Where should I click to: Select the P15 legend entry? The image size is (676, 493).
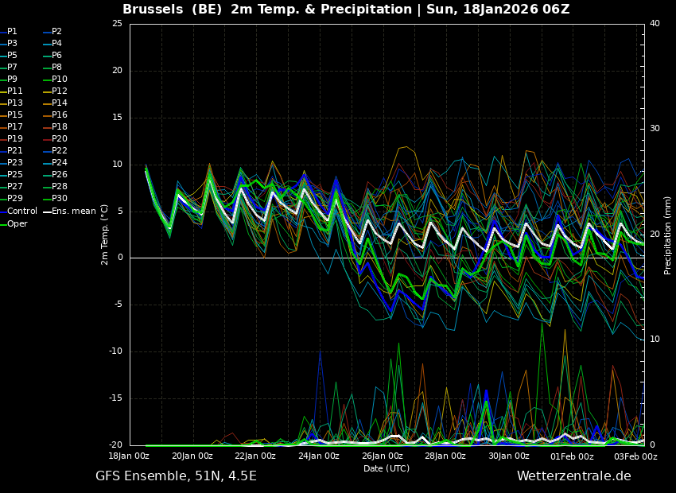(15, 115)
